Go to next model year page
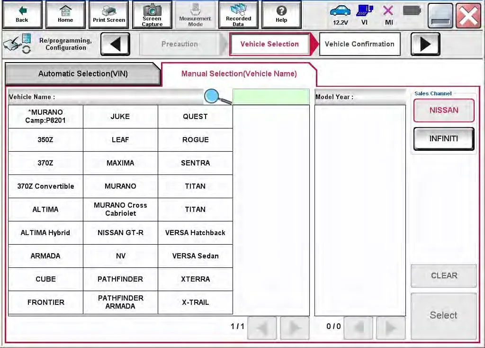The image size is (485, 348). click(391, 328)
